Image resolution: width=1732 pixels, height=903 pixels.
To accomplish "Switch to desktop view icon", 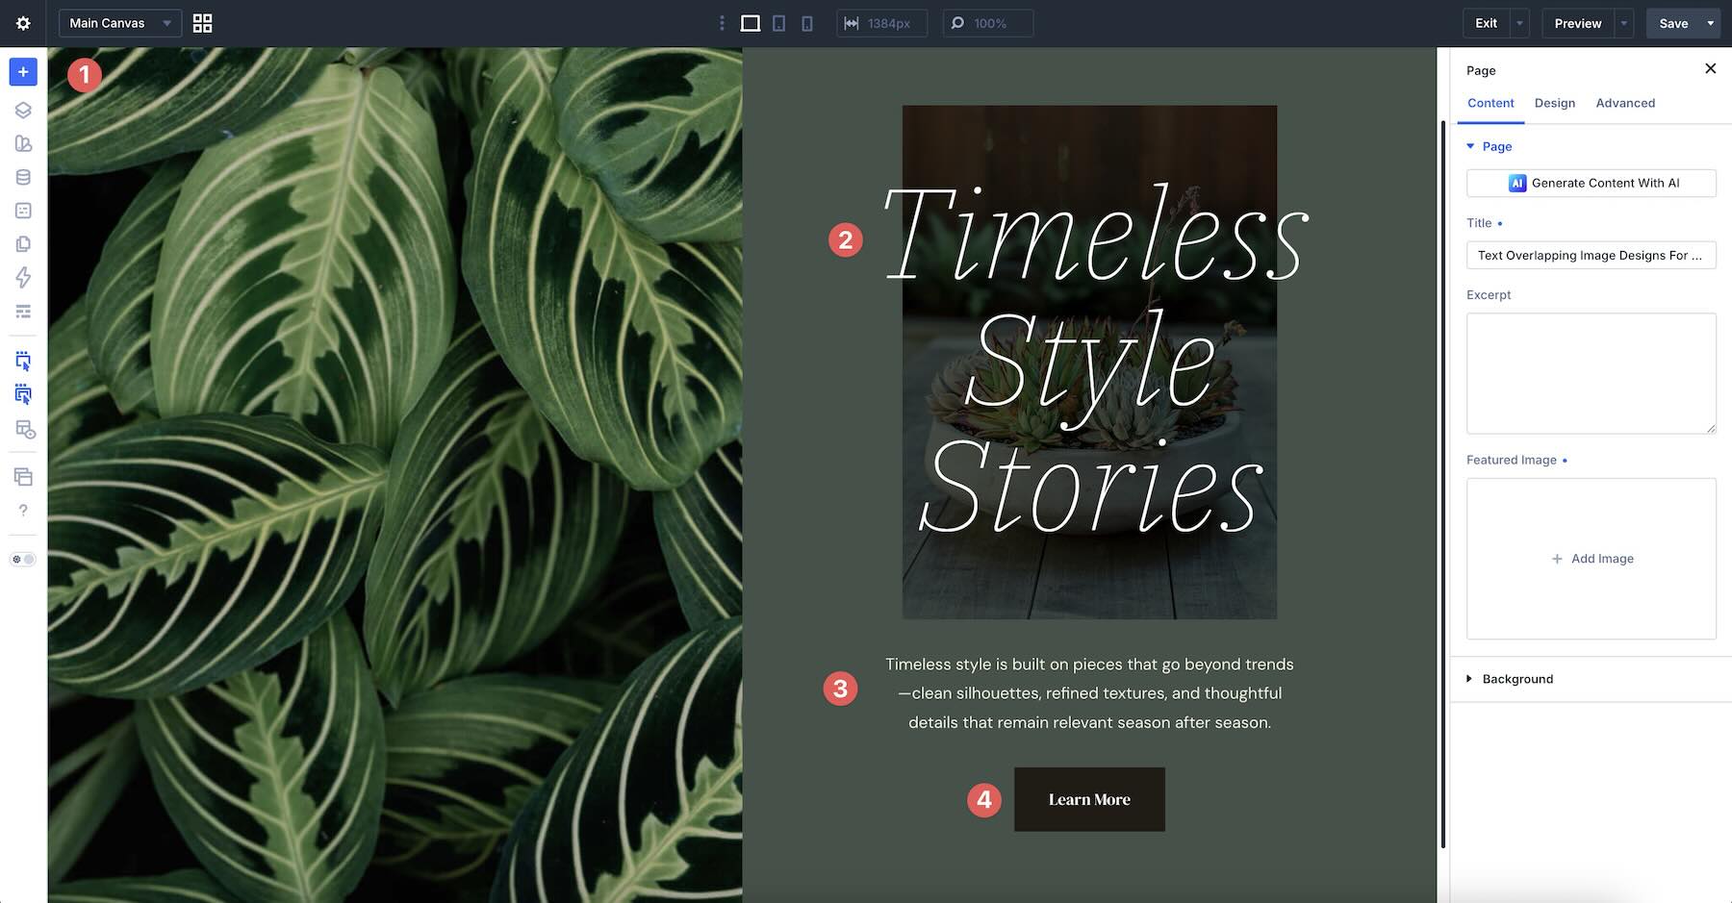I will [x=751, y=23].
